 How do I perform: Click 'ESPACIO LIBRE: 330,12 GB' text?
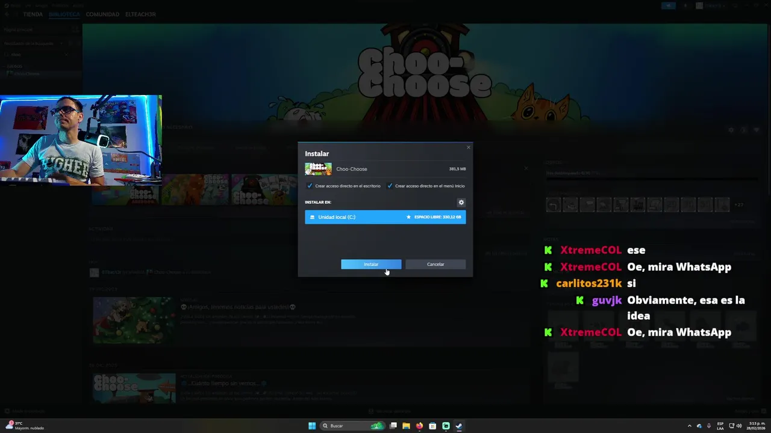click(437, 217)
